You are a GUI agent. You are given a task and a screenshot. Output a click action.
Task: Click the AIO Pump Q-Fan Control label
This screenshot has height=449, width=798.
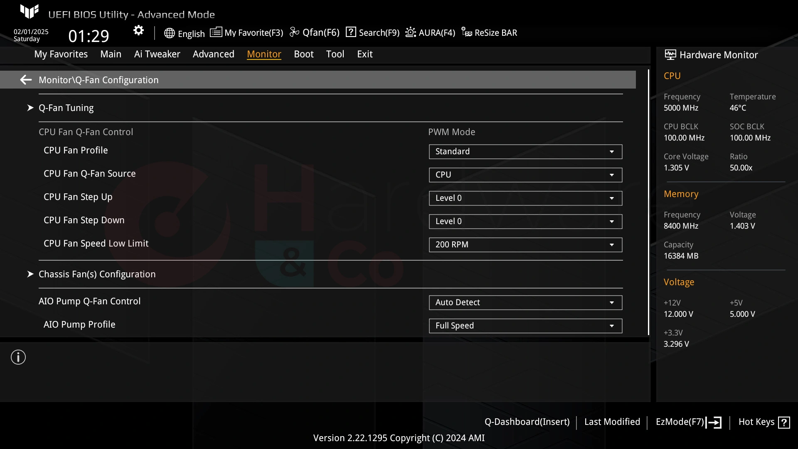[89, 301]
